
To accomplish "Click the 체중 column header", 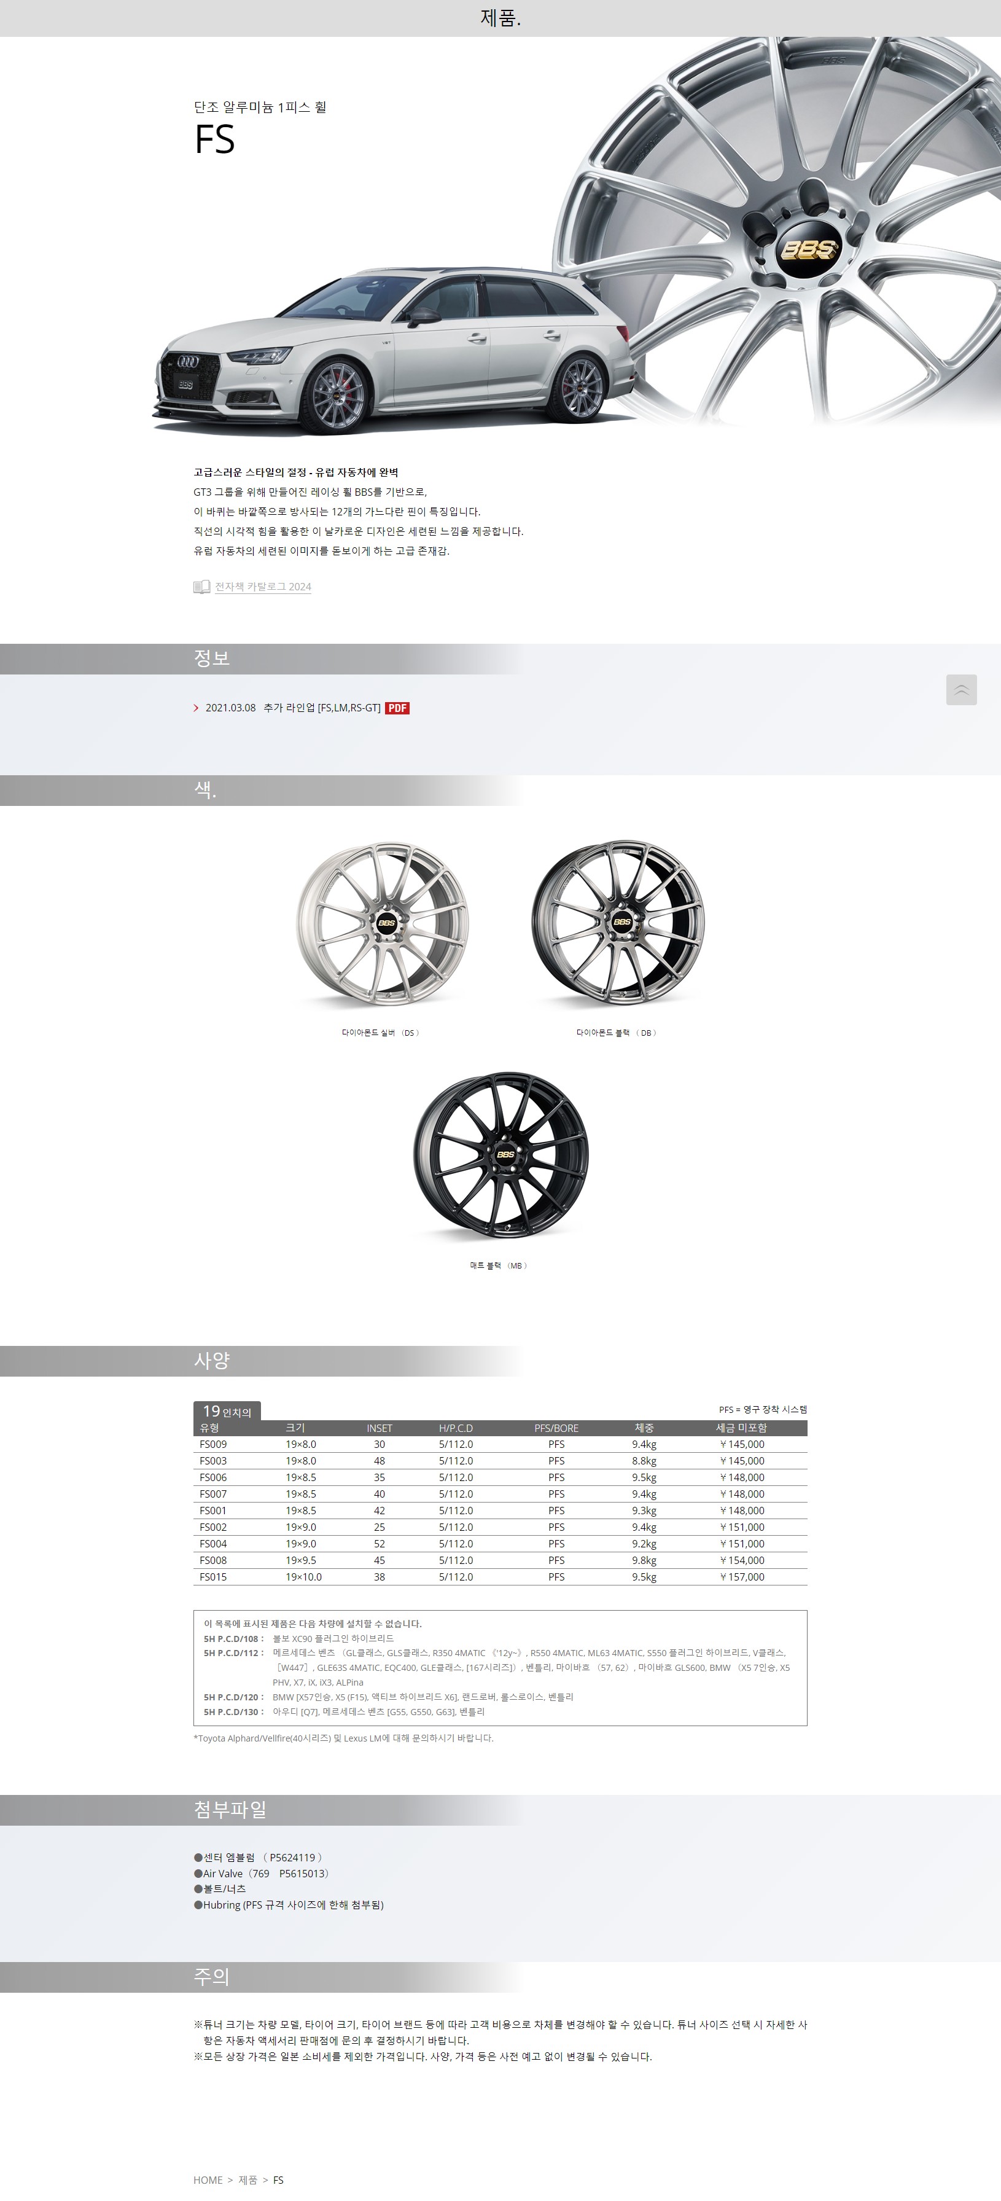I will (x=644, y=1428).
